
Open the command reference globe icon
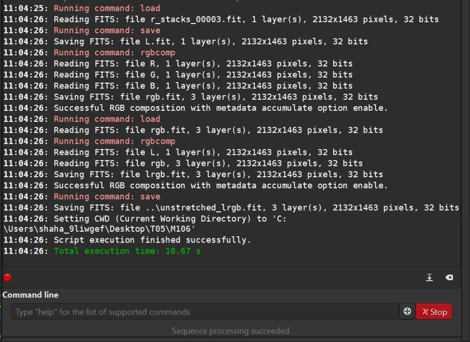(x=407, y=311)
